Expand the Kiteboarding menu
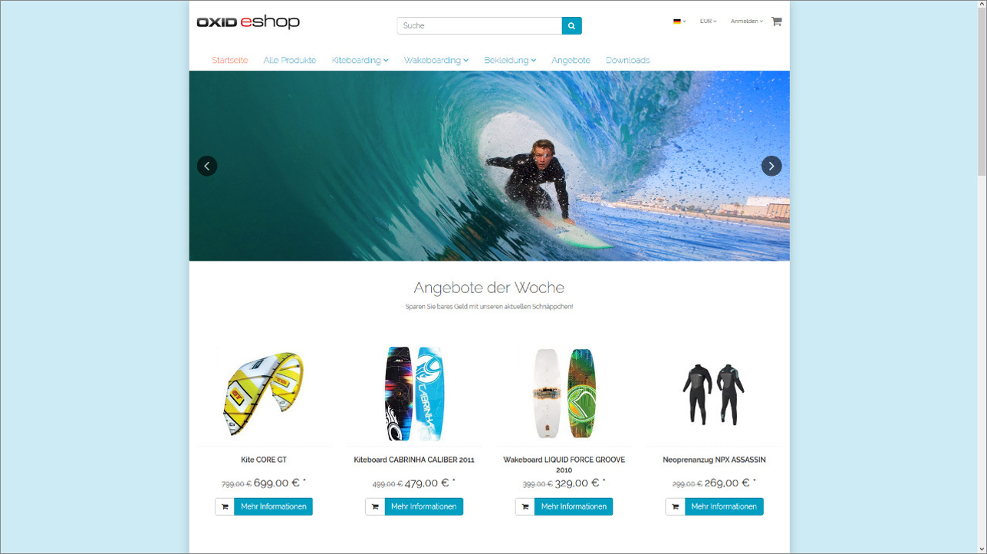The image size is (987, 554). click(360, 60)
